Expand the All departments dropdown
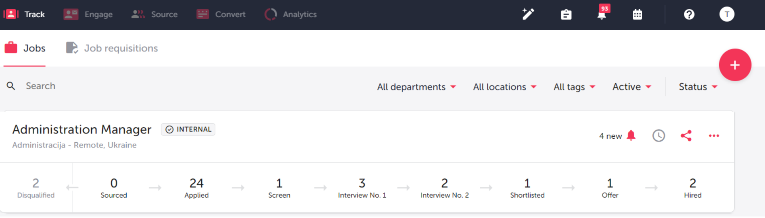Viewport: 765px width, 218px height. pyautogui.click(x=416, y=87)
